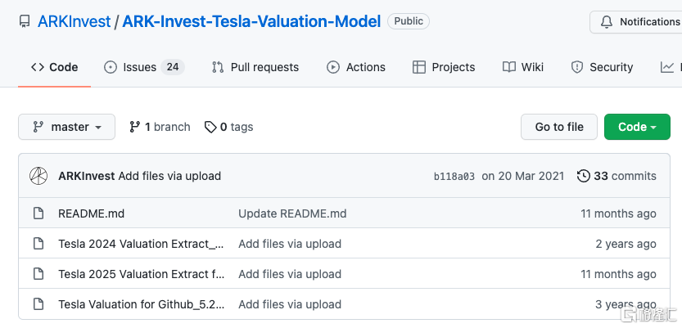The image size is (682, 328).
Task: Open the master branch dropdown
Action: coord(67,127)
